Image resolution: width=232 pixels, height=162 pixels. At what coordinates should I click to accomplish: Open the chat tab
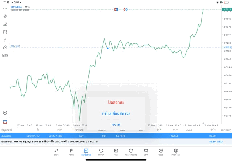[146, 152]
